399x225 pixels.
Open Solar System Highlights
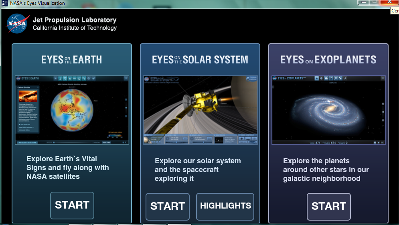pos(225,206)
